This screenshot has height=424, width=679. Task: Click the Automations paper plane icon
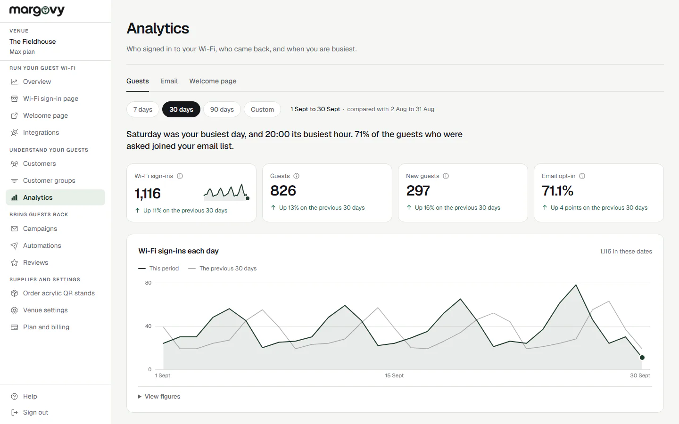point(14,245)
